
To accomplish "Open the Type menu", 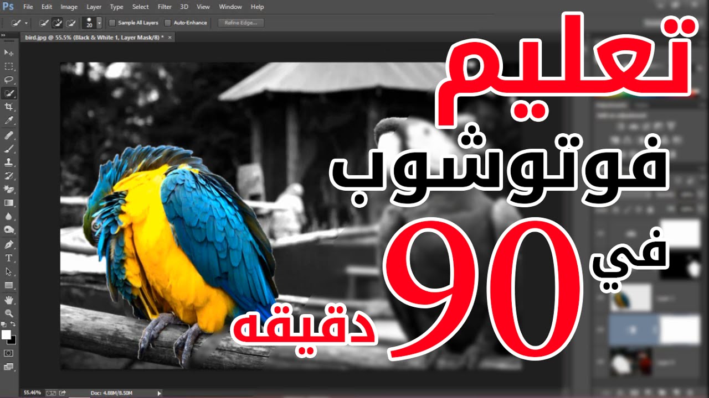I will [x=116, y=7].
